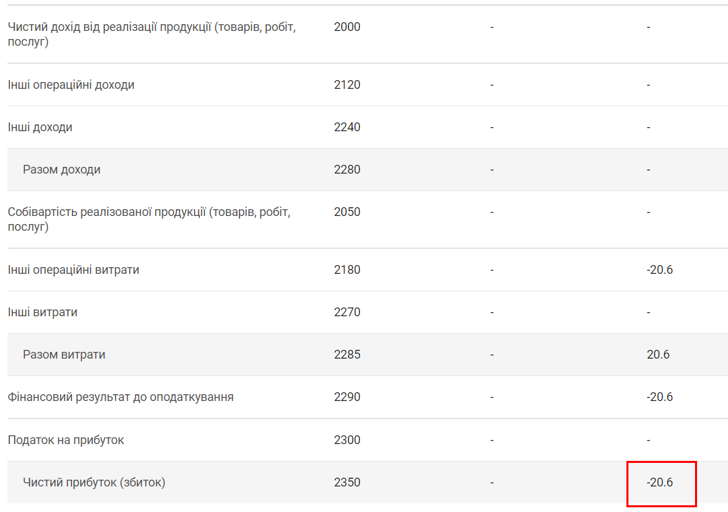Click the 'Разом витрати' subtotal label
Screen dimensions: 728x512
coord(64,355)
